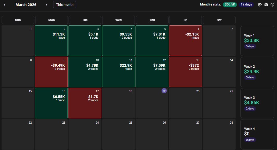Click the Sun column header
The image size is (277, 150).
[x=18, y=20]
